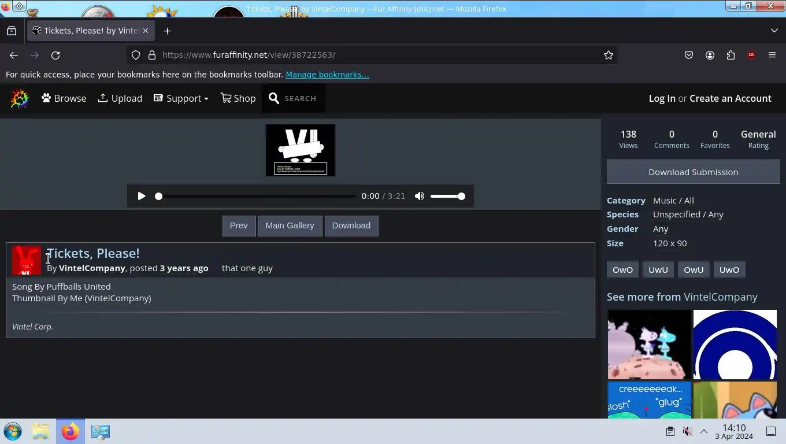Focus the SEARCH input field
Screen dimensions: 786x444
[x=301, y=99]
